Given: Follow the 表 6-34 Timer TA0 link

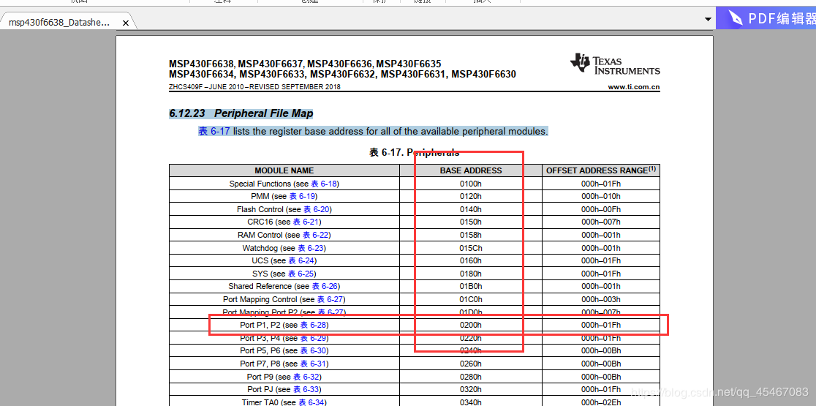Looking at the screenshot, I should tap(311, 402).
